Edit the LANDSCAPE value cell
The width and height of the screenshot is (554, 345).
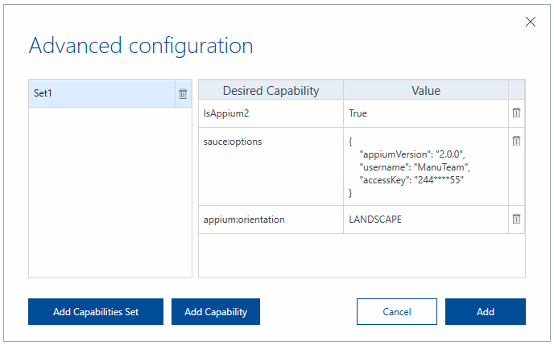[x=425, y=219]
